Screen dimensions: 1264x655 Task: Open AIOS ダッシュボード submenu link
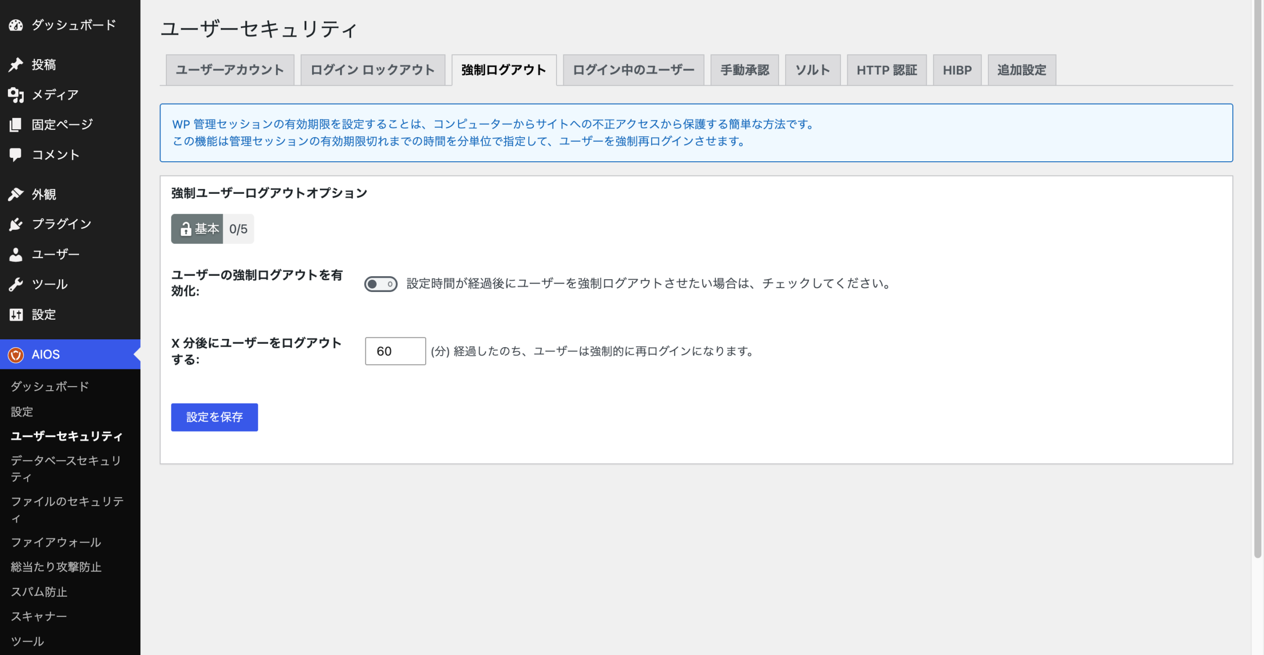pyautogui.click(x=50, y=386)
